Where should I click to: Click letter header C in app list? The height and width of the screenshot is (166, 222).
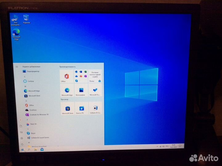coord(25,77)
